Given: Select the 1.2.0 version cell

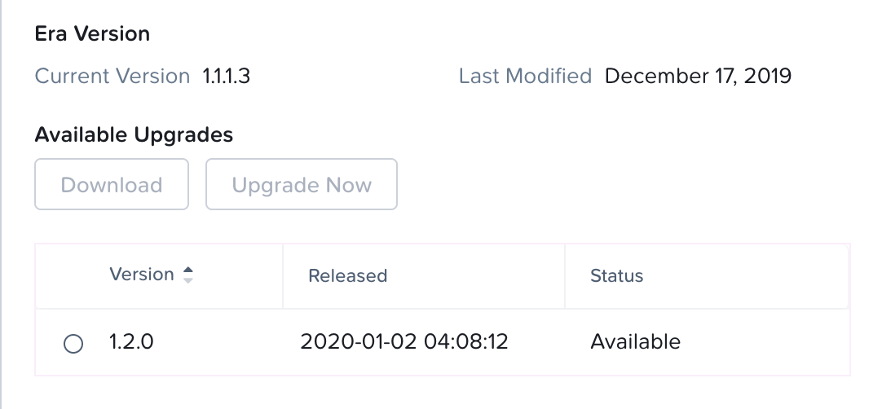Looking at the screenshot, I should (x=131, y=342).
